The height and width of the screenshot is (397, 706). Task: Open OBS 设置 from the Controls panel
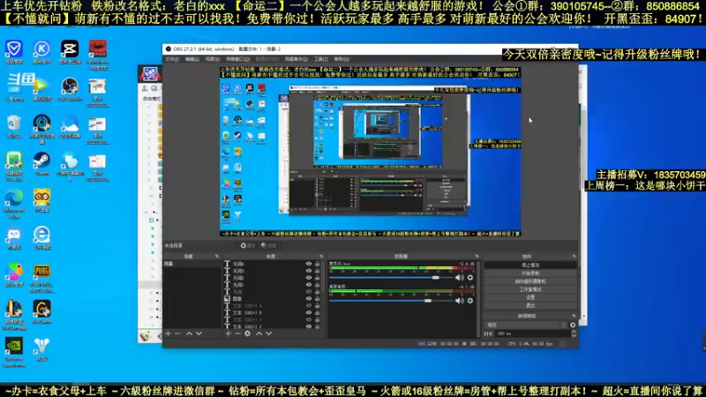530,297
